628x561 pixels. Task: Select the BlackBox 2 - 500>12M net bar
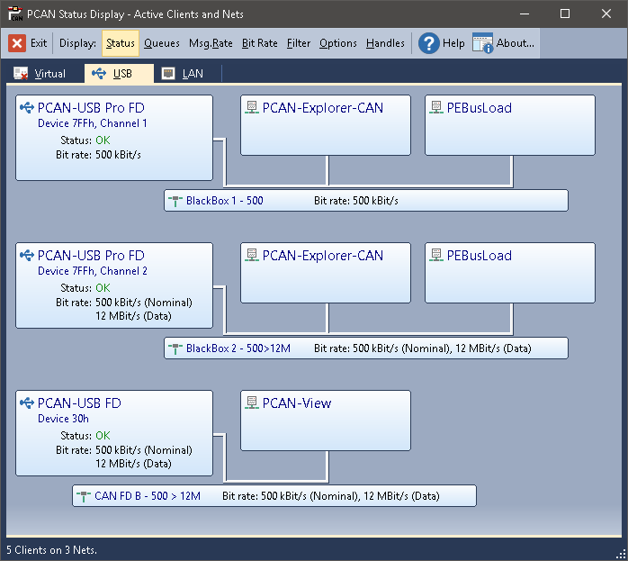coord(365,348)
